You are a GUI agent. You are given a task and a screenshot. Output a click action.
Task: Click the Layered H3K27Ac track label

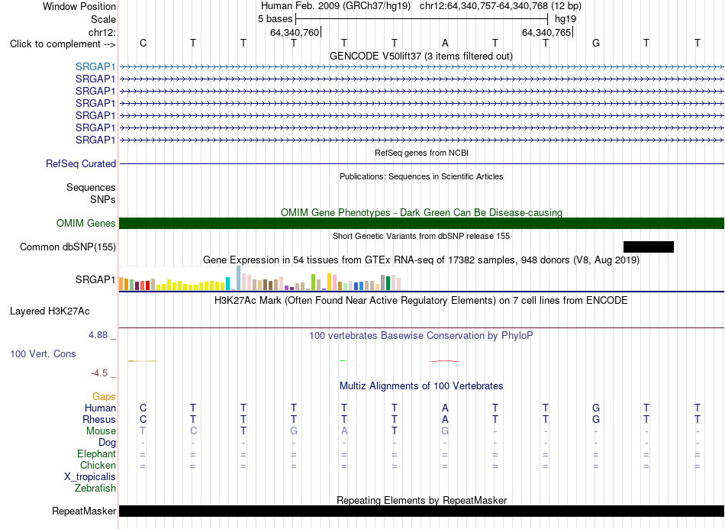point(50,311)
